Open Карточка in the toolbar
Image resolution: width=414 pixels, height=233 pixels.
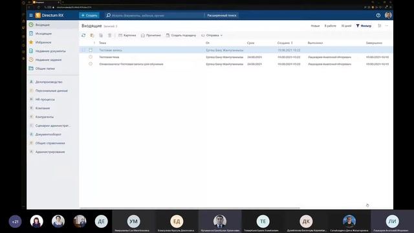coord(127,36)
